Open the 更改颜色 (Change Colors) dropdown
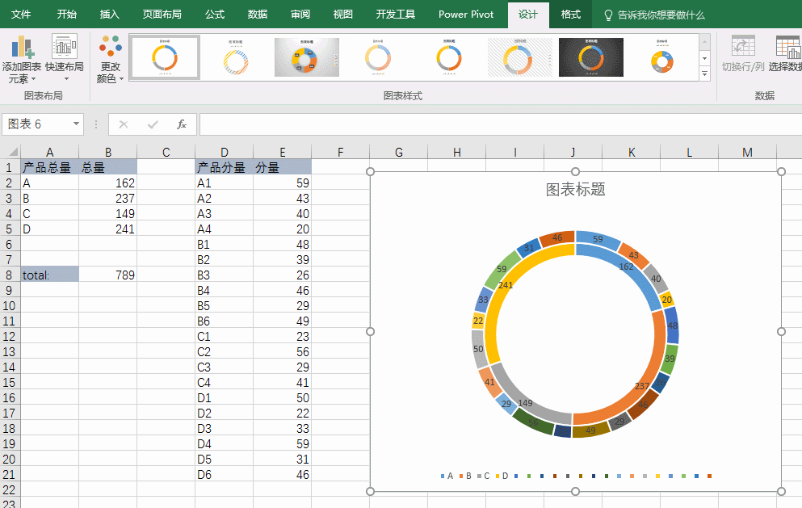The width and height of the screenshot is (802, 508). [x=110, y=61]
